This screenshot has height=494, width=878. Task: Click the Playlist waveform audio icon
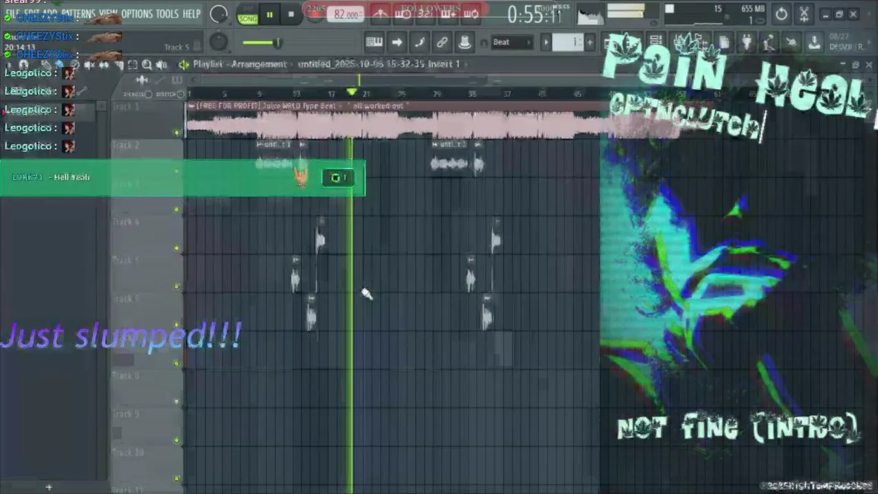coord(142,80)
